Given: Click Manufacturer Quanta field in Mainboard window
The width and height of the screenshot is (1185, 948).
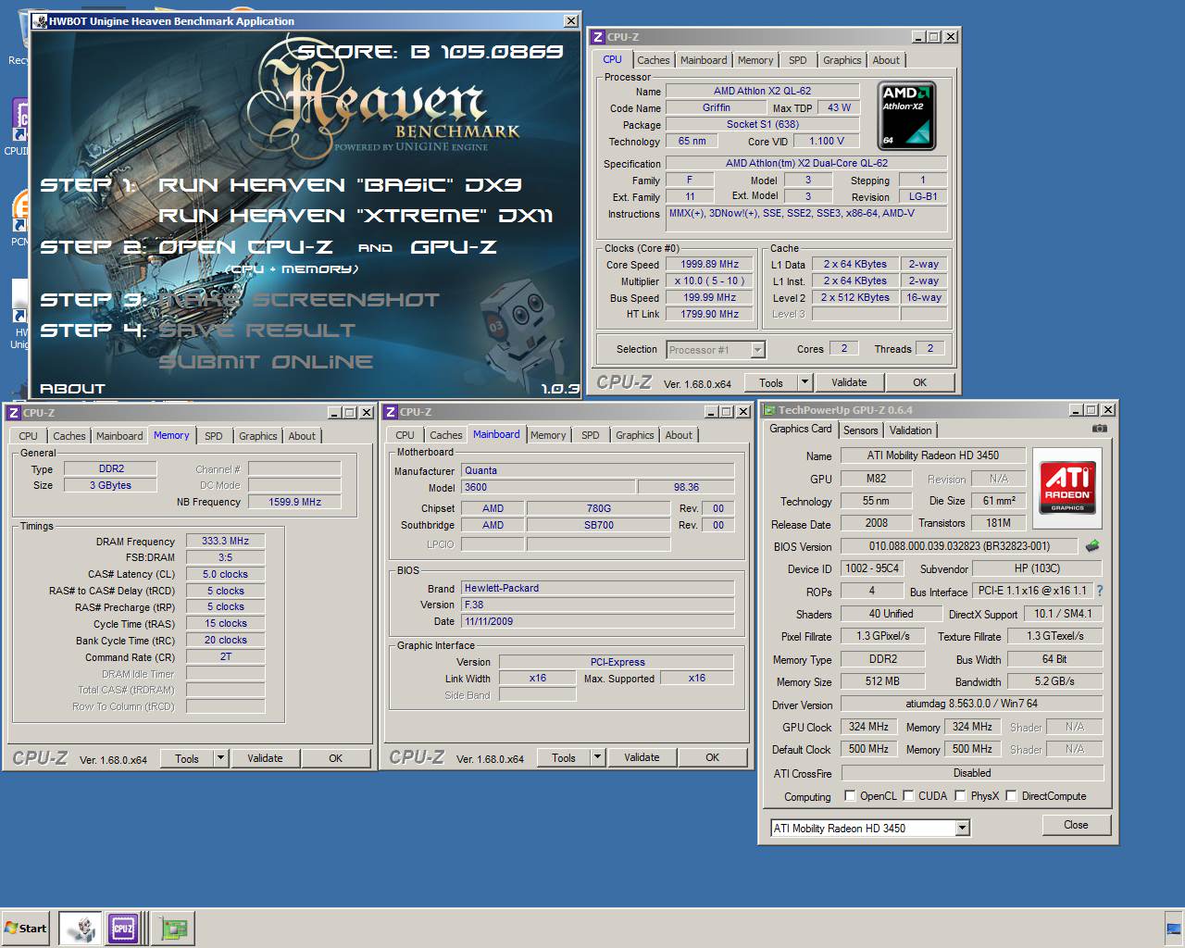Looking at the screenshot, I should click(x=597, y=470).
